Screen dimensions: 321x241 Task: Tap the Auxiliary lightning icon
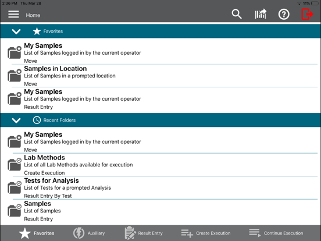tap(79, 233)
